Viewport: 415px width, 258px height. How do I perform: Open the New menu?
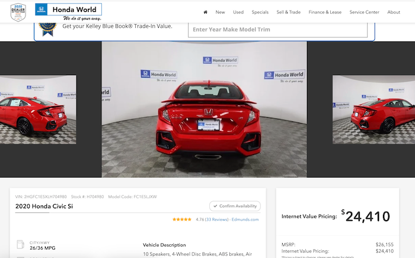[220, 12]
